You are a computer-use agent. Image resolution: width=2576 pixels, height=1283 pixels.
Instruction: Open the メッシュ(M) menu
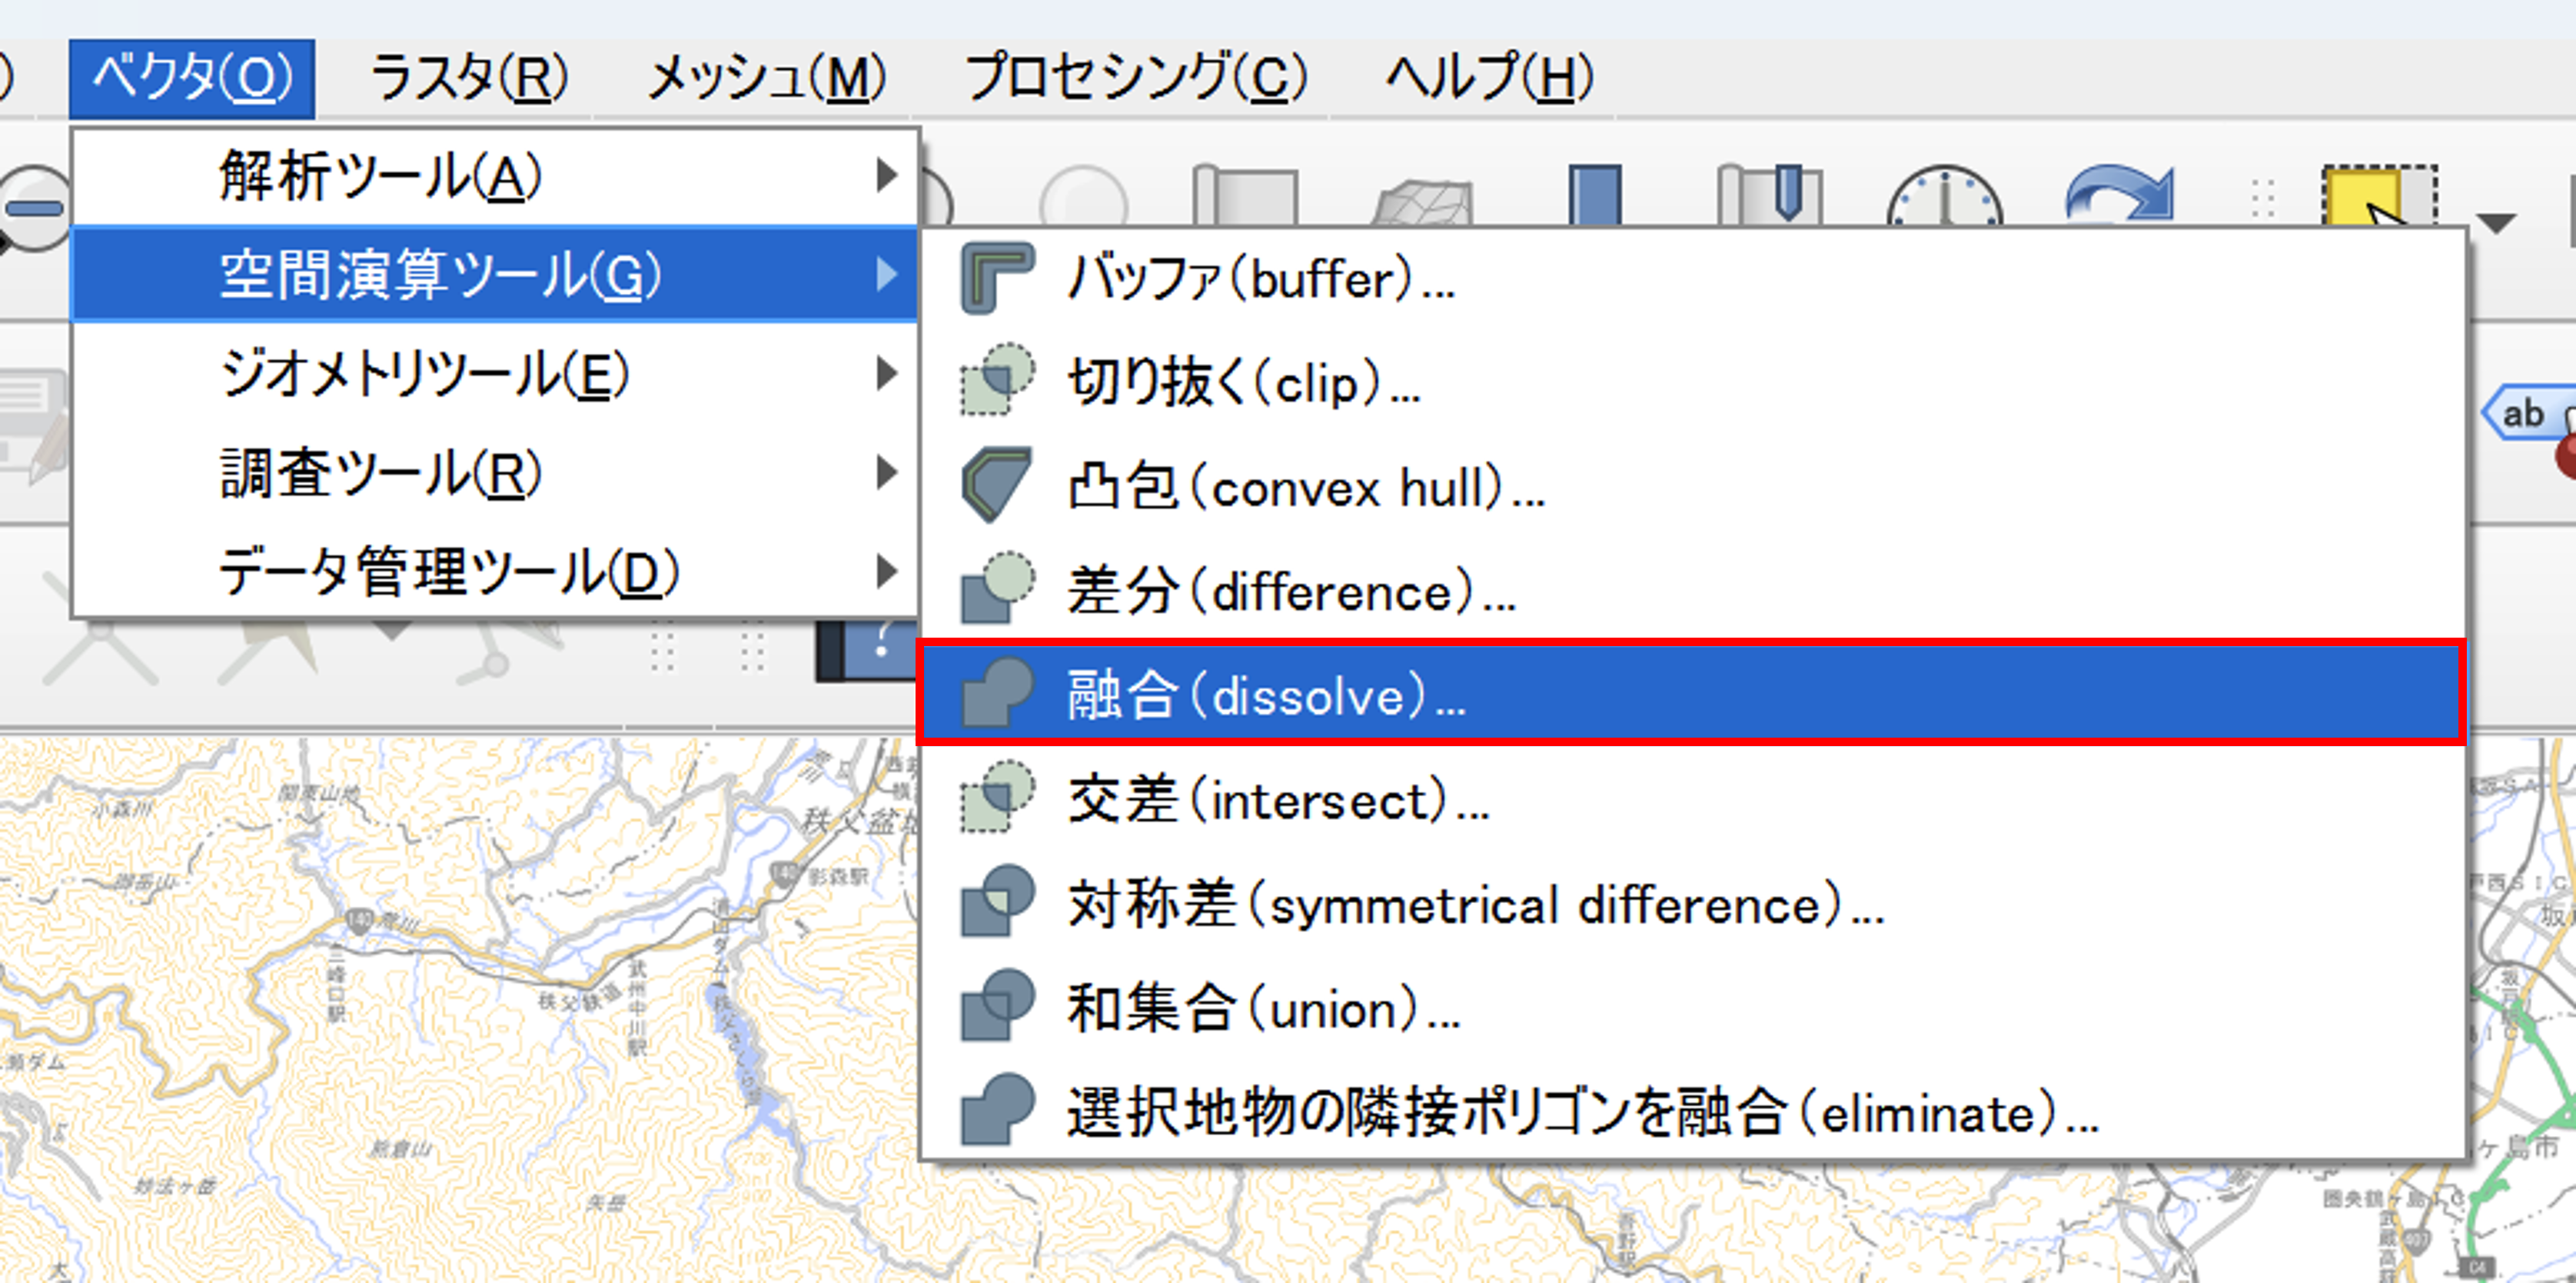click(x=767, y=78)
